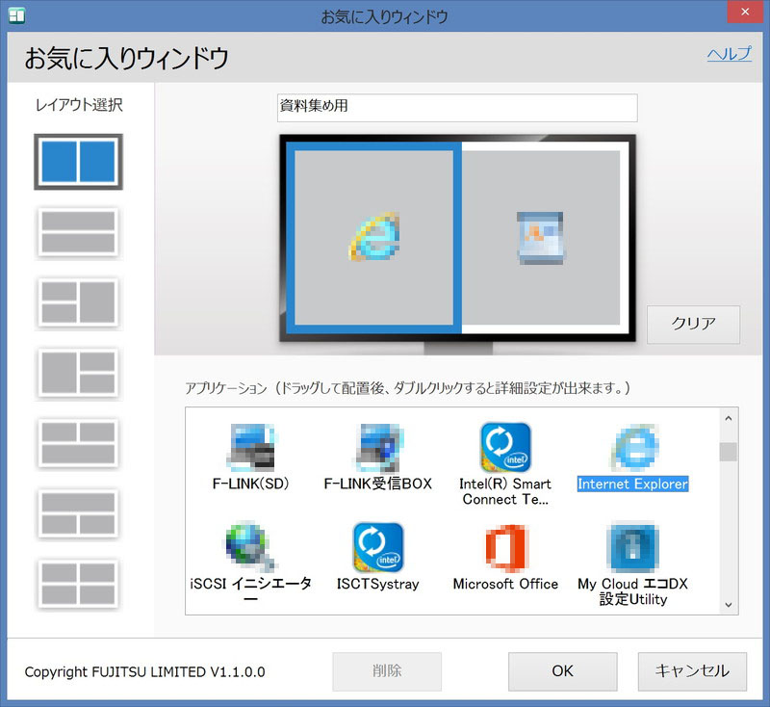This screenshot has height=707, width=770.
Task: Select the Microsoft Office icon
Action: point(505,548)
